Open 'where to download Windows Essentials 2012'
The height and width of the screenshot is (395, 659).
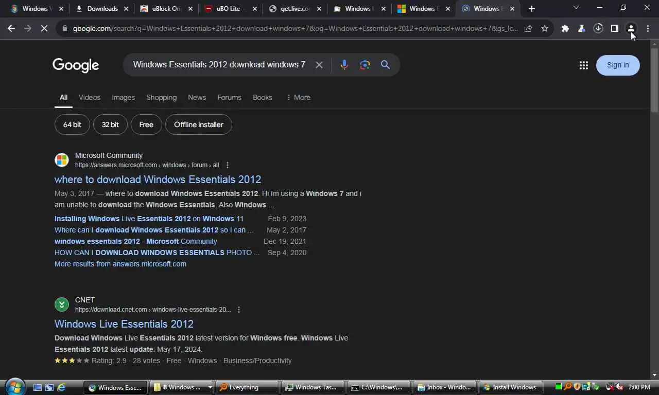(158, 179)
